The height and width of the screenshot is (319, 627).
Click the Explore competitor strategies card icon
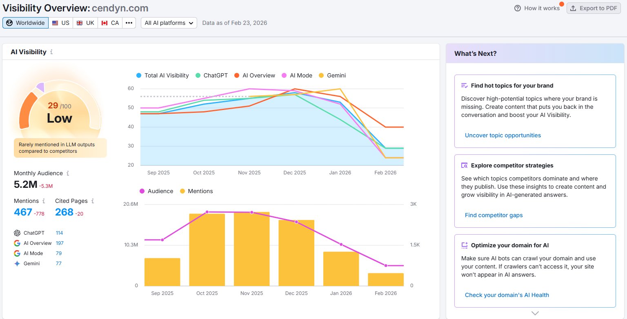[x=464, y=165]
